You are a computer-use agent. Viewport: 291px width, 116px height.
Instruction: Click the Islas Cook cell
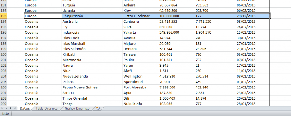pyautogui.click(x=92, y=38)
